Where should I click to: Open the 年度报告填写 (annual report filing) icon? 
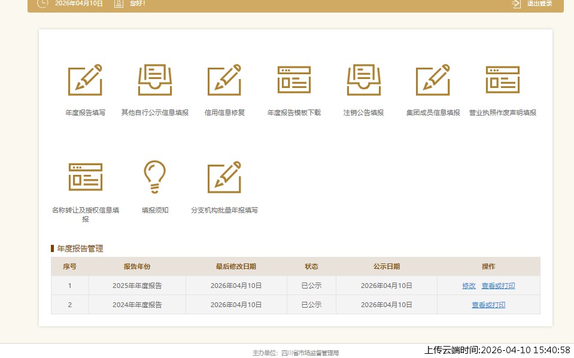click(84, 79)
